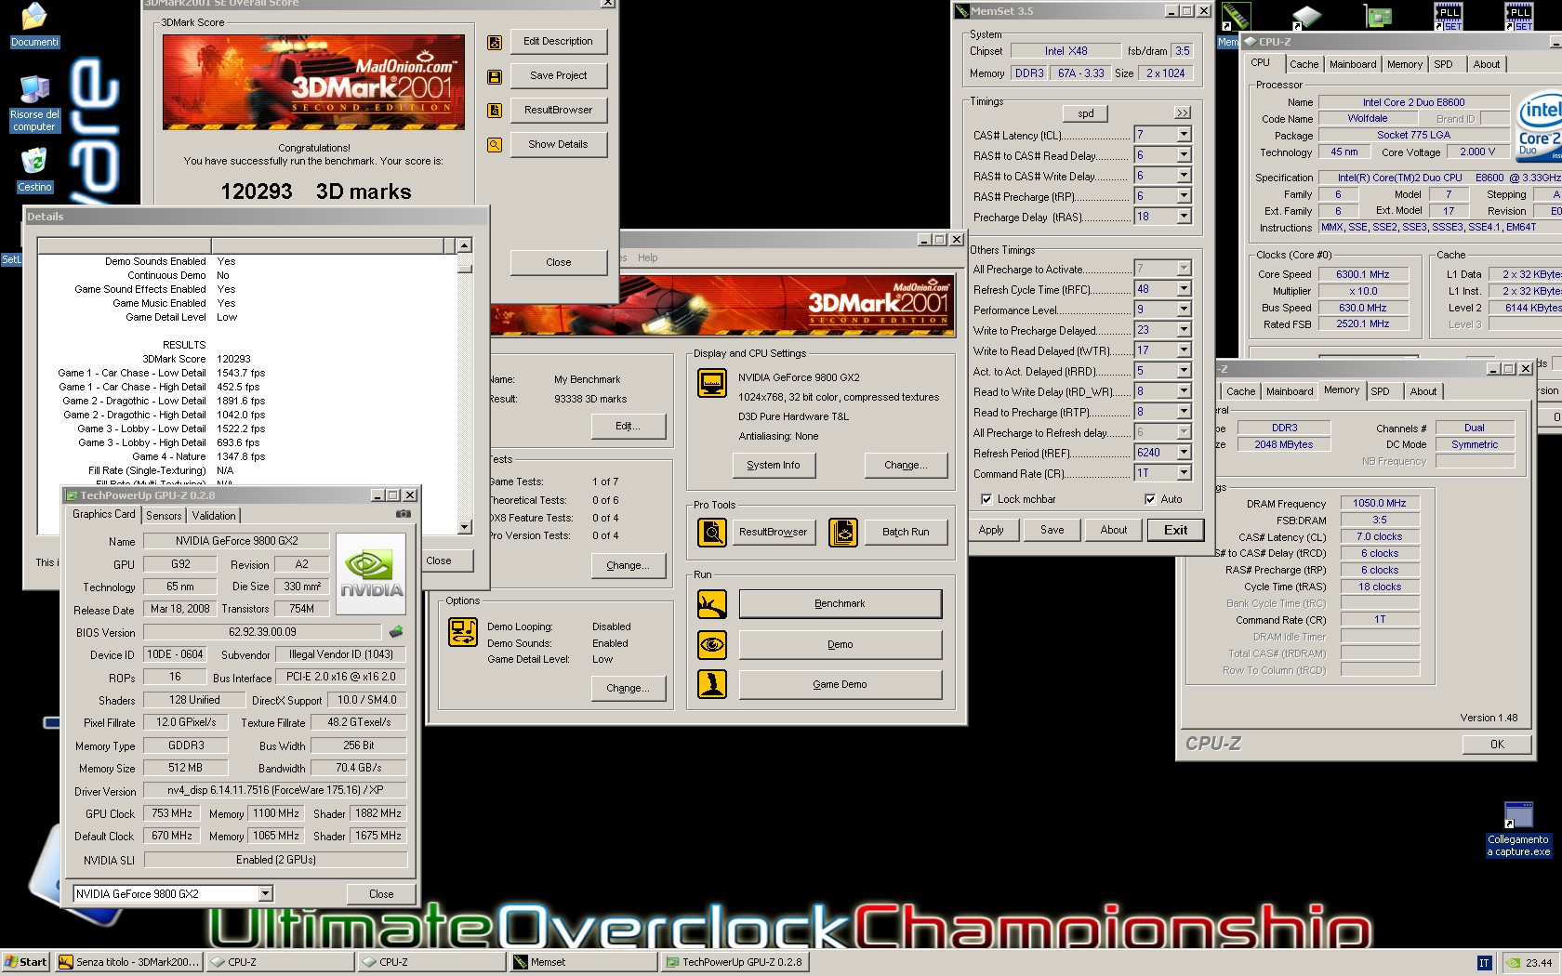The width and height of the screenshot is (1562, 976).
Task: Click Show Details magnifier icon
Action: 495,145
